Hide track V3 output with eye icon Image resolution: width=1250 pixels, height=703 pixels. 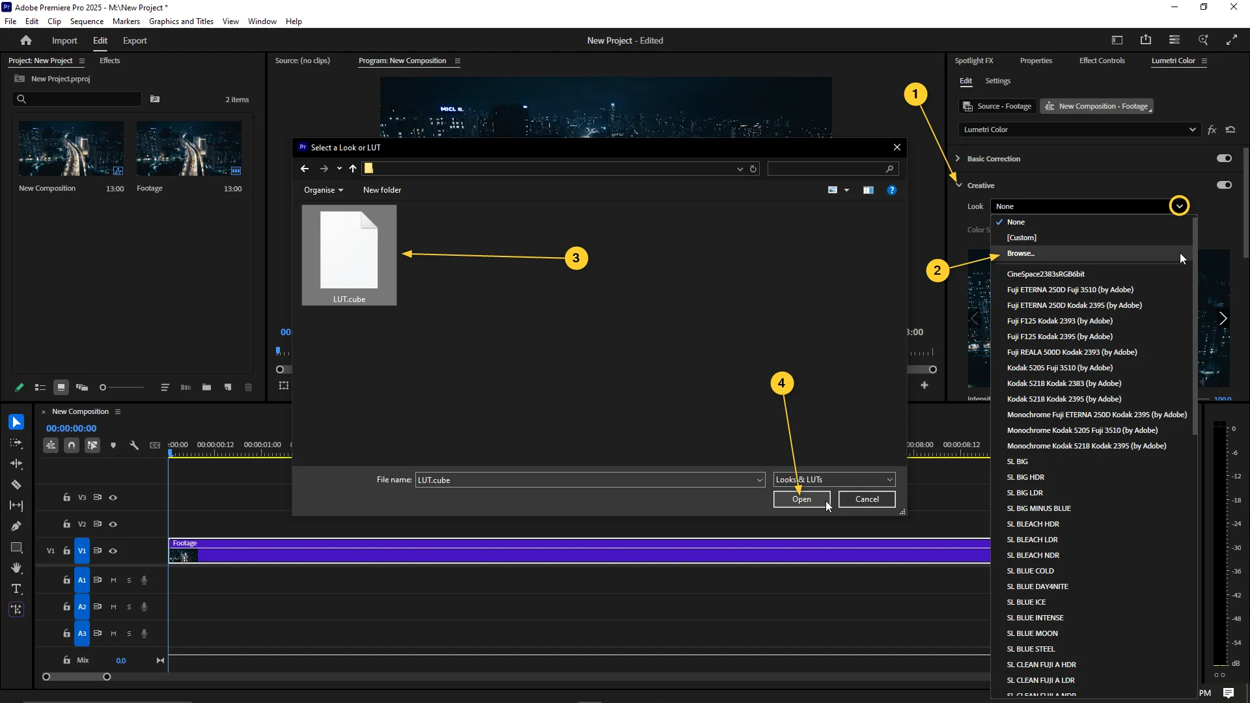(113, 497)
